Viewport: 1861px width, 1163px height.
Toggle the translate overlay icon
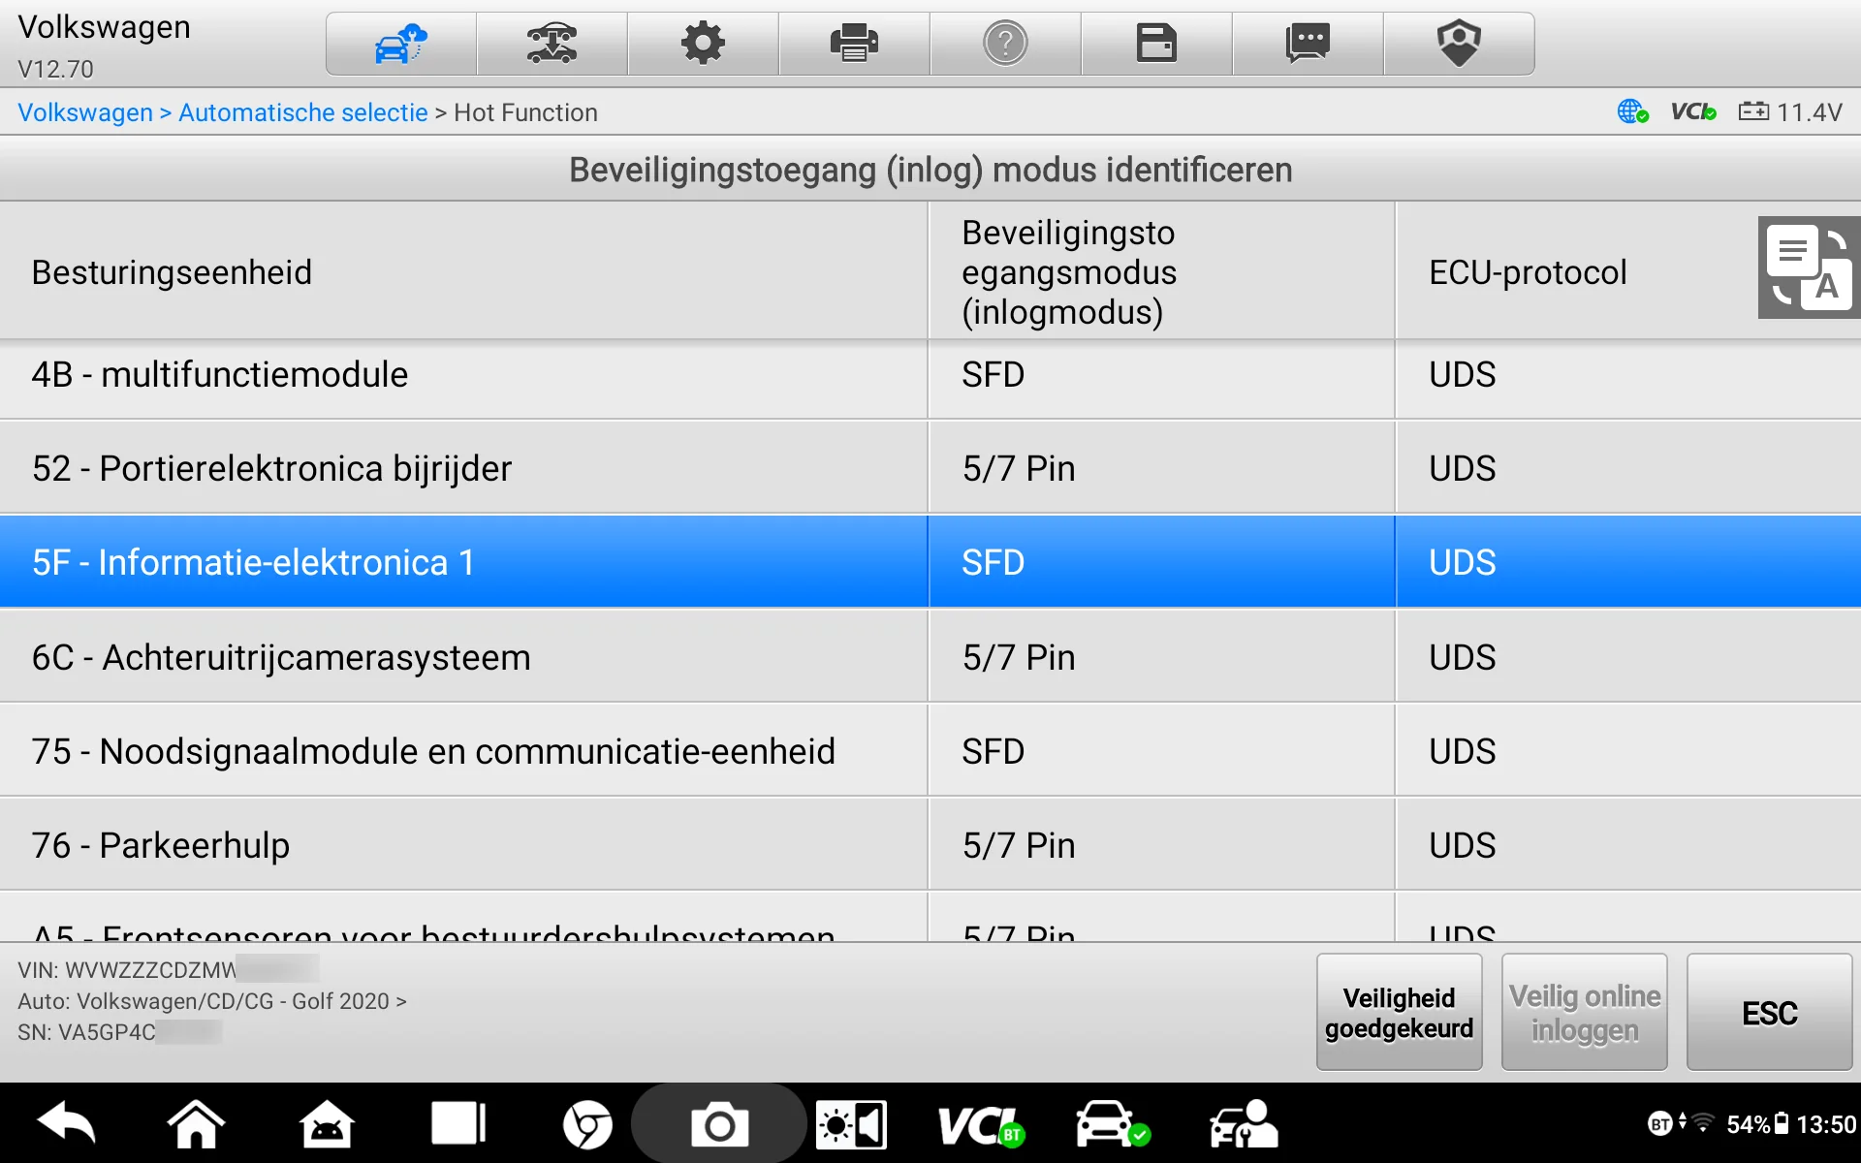tap(1809, 267)
